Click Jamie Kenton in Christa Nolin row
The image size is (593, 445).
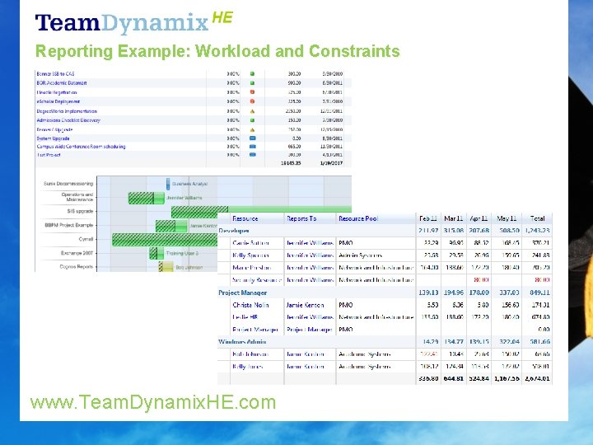pos(305,305)
